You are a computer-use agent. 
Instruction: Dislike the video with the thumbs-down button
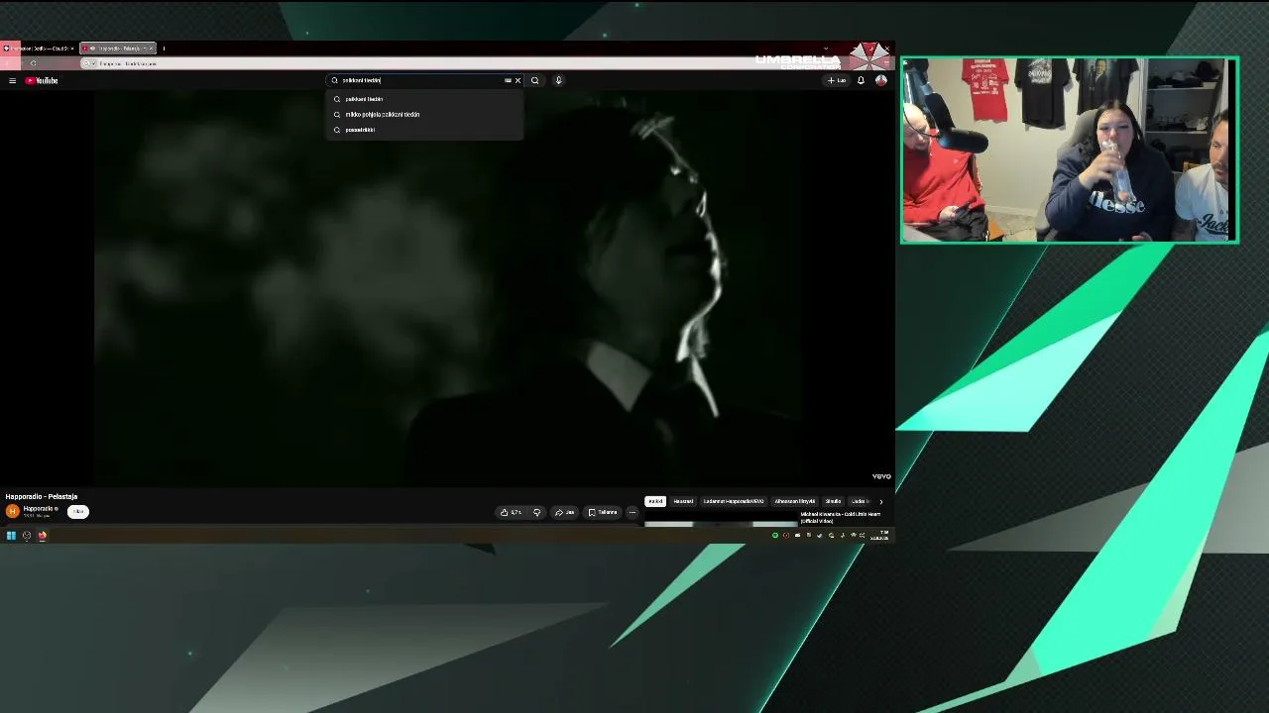[x=536, y=512]
